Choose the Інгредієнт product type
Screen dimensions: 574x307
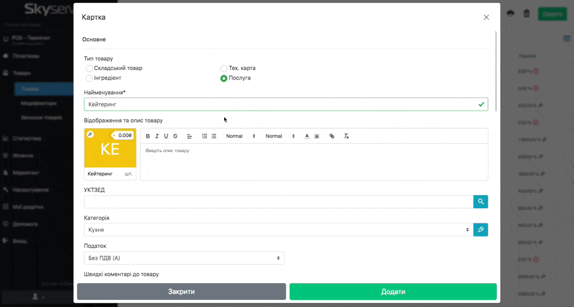(90, 78)
